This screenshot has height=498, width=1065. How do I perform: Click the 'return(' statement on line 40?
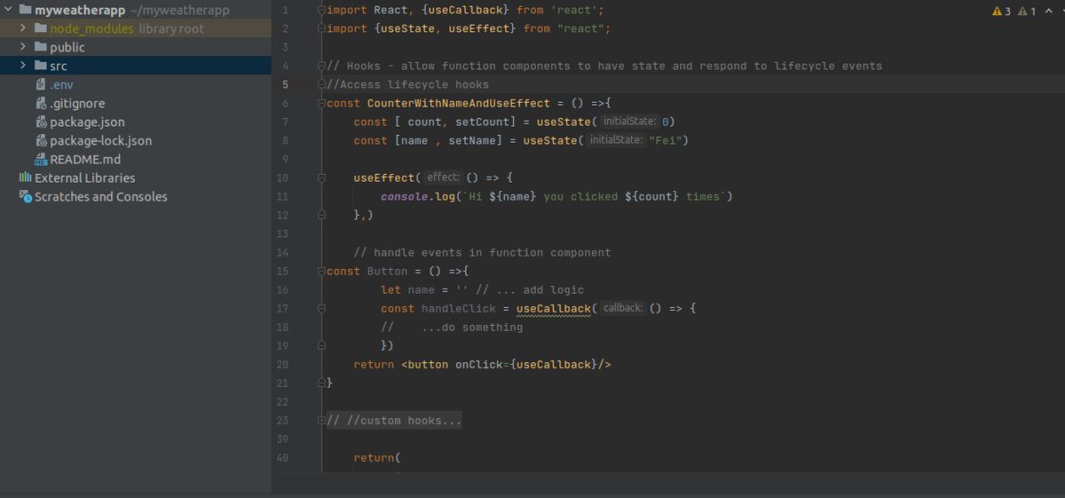click(x=377, y=457)
